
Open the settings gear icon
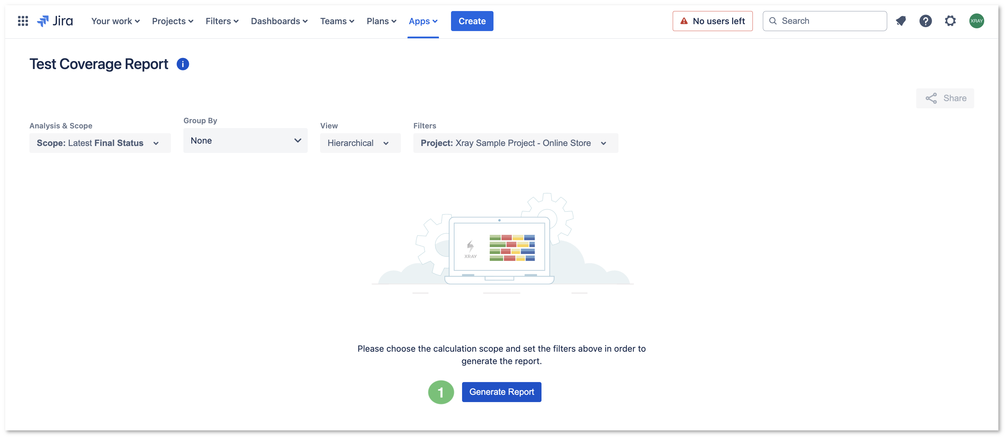(x=950, y=21)
